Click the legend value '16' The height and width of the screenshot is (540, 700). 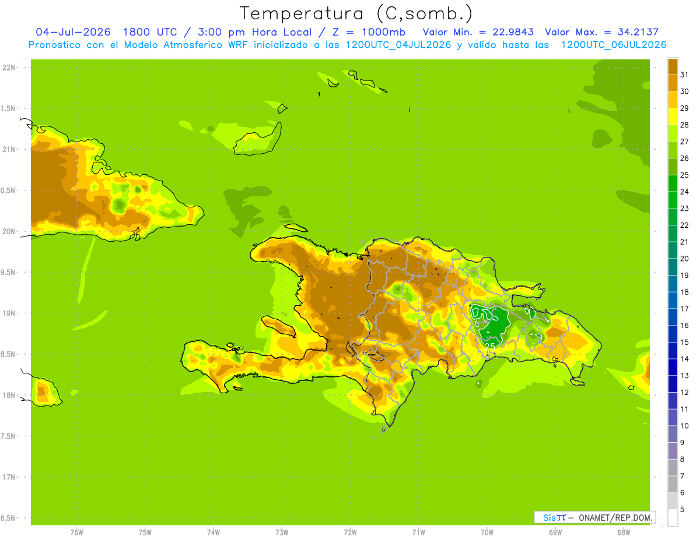(x=685, y=326)
